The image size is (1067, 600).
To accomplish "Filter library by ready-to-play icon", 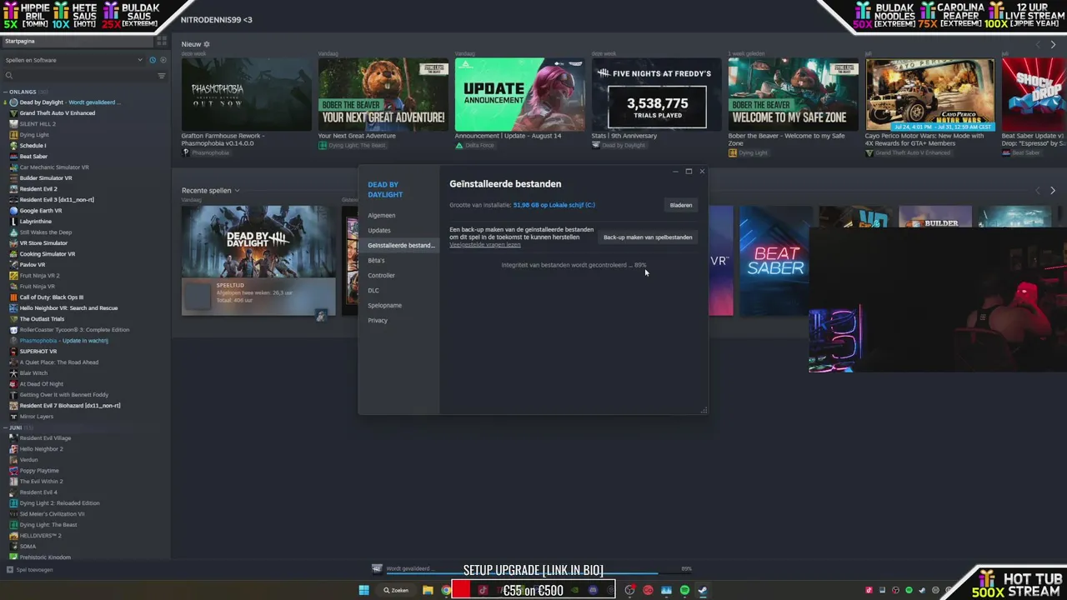I will 163,60.
